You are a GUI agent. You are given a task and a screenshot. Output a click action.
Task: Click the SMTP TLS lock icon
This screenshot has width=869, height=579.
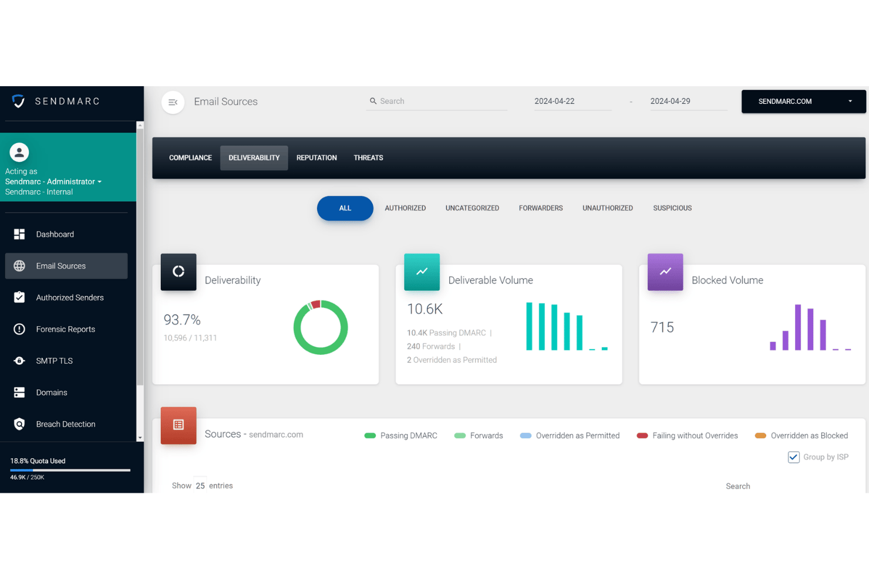(19, 361)
